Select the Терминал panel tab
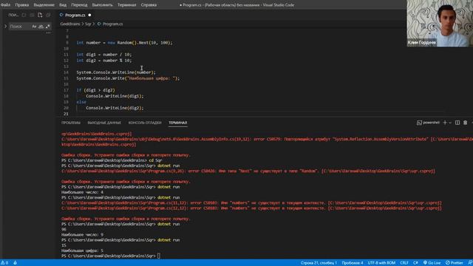The width and height of the screenshot is (473, 266). click(177, 123)
